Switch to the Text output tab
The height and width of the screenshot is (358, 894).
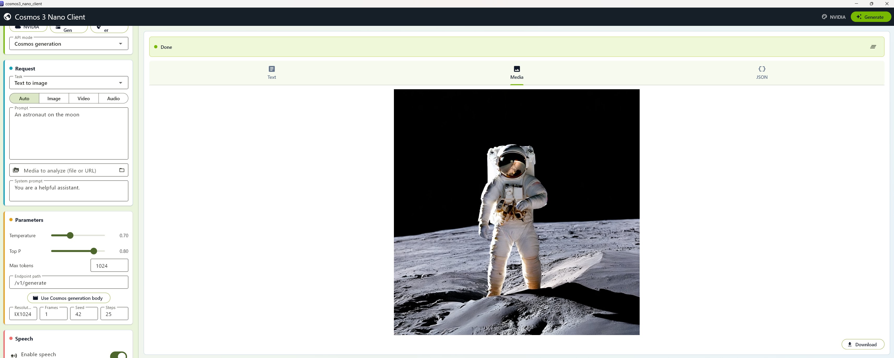272,73
